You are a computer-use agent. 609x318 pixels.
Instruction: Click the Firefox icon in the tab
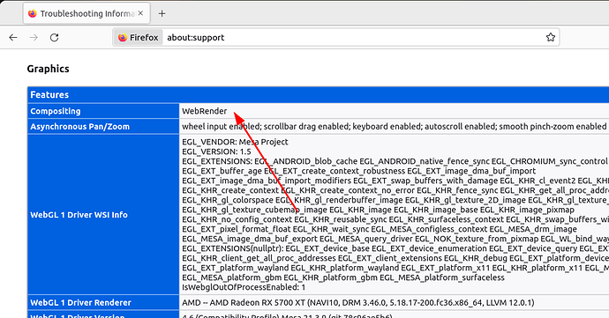pos(33,13)
